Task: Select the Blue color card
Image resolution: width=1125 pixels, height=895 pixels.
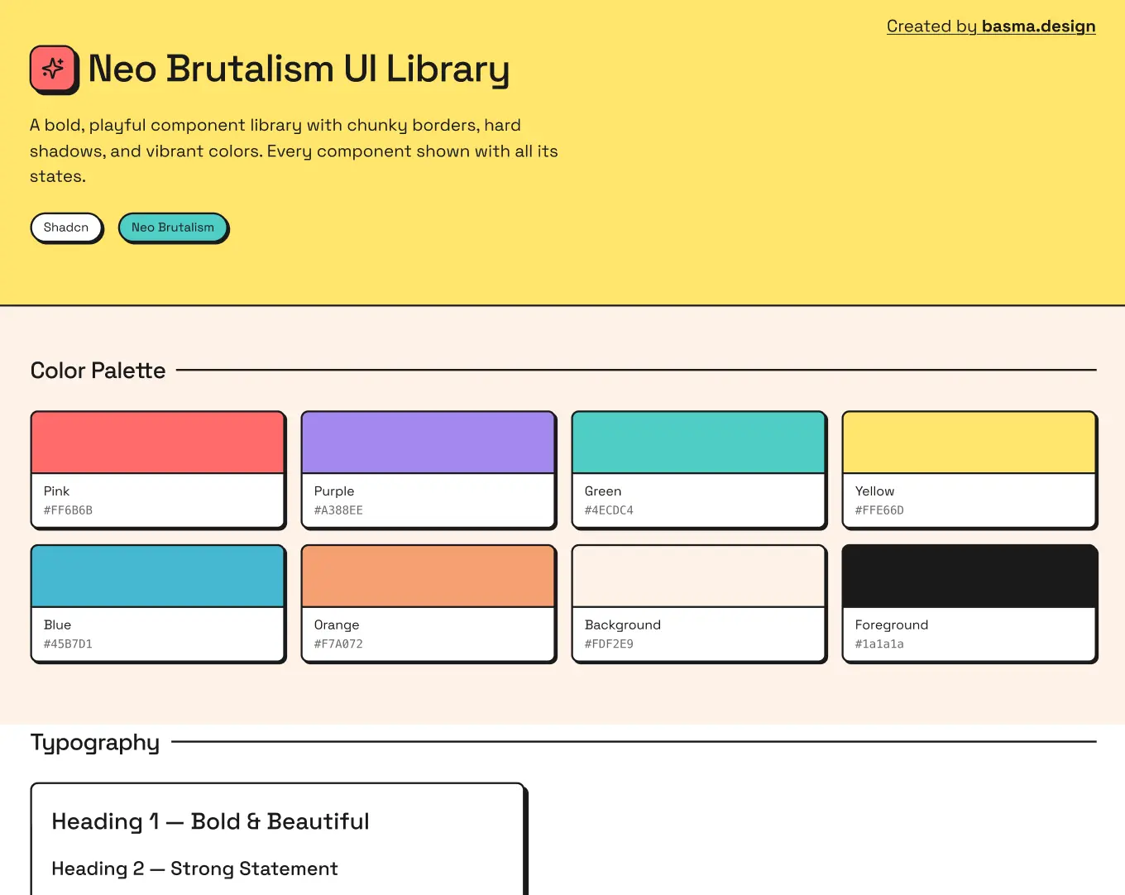Action: pos(158,575)
